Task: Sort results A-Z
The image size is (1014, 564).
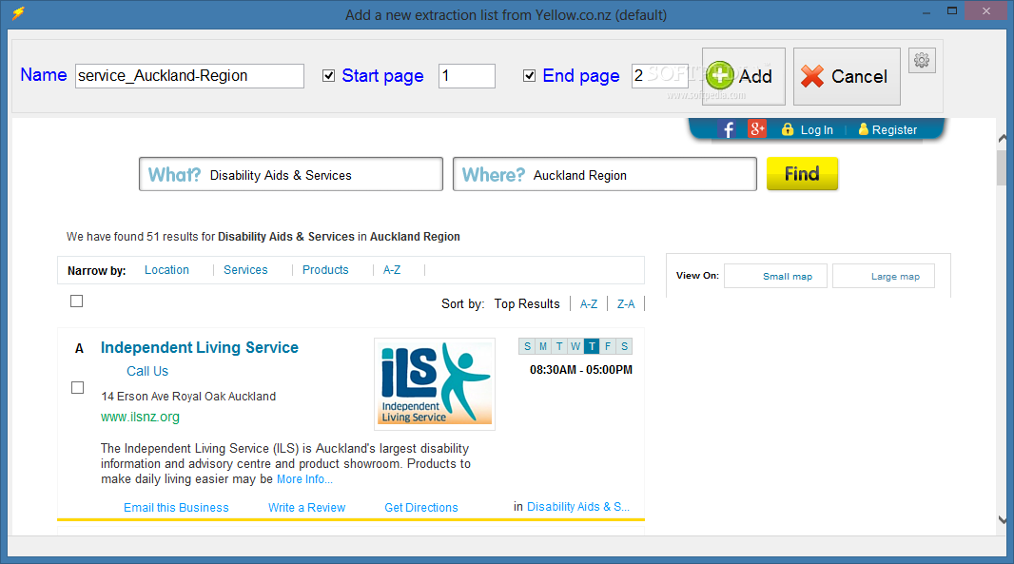Action: pos(589,304)
